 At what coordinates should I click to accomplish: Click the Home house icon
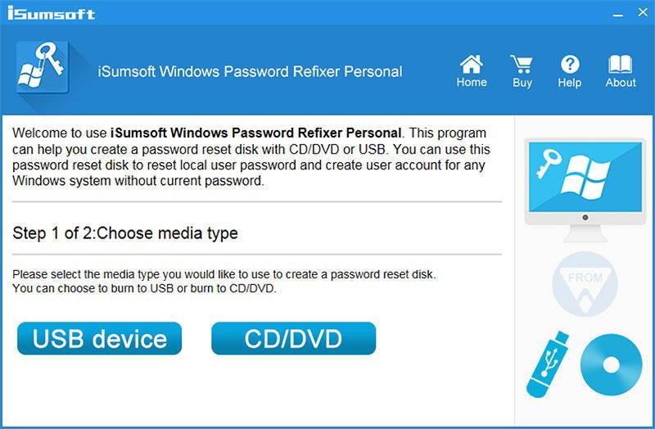[x=472, y=65]
